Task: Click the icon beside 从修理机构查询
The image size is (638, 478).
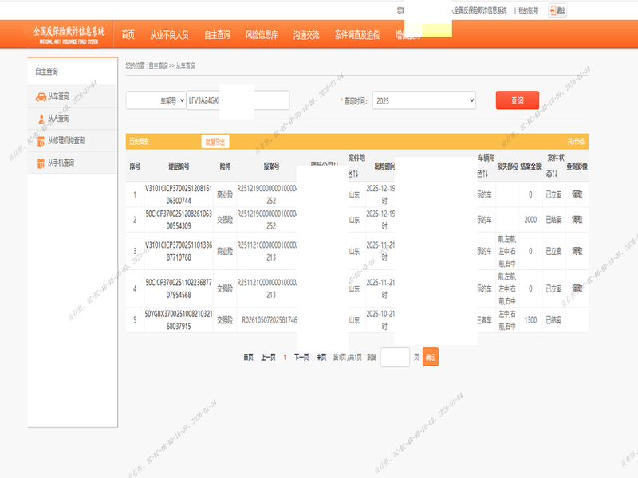Action: coord(41,141)
